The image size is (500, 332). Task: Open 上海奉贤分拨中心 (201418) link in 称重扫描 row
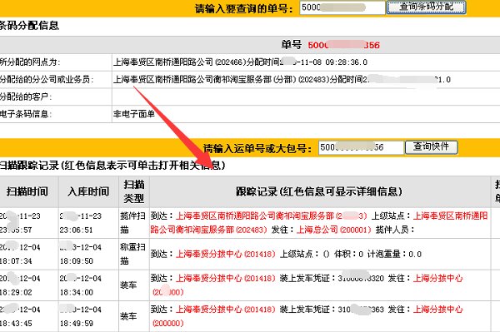tap(226, 254)
